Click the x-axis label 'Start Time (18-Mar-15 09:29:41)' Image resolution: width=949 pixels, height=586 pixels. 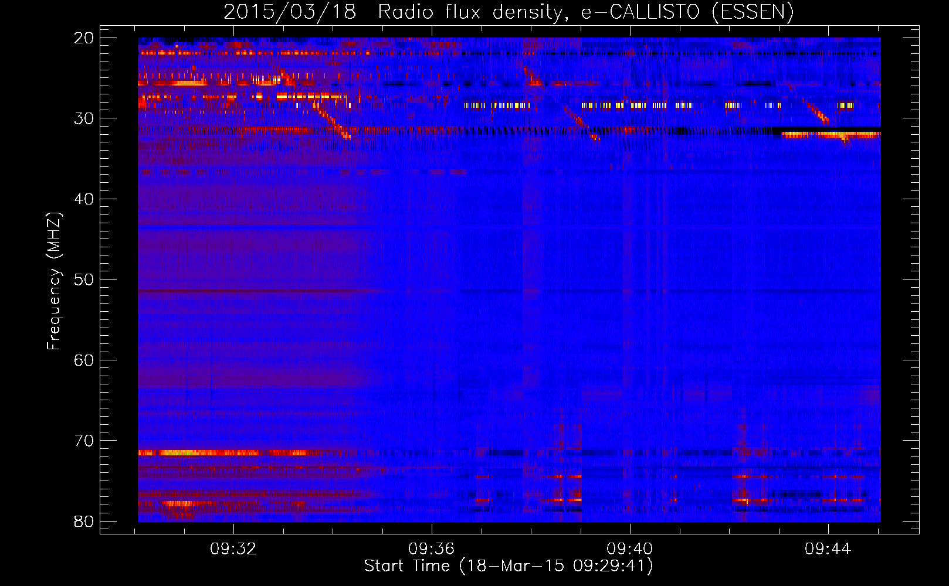tap(509, 566)
